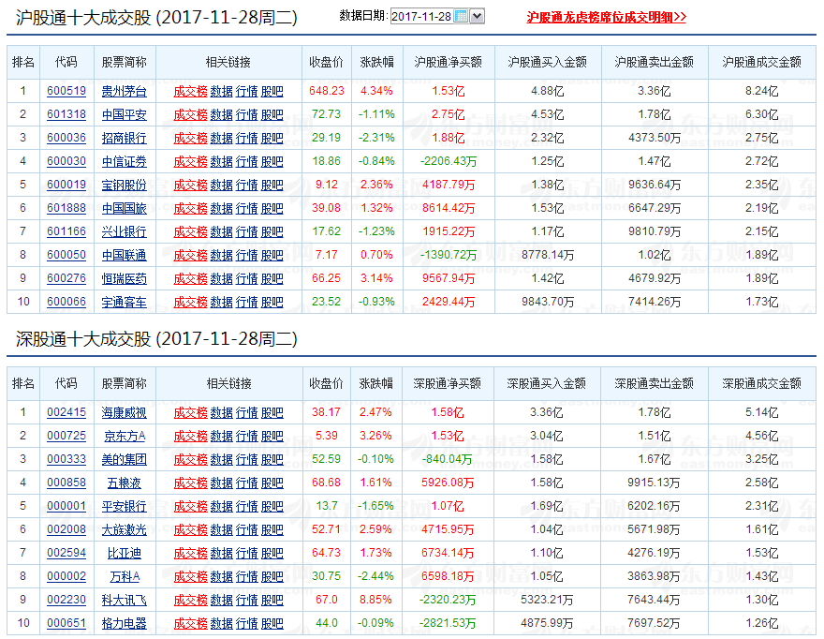Click the date input field 2017-11-28
The image size is (824, 639).
click(x=421, y=16)
